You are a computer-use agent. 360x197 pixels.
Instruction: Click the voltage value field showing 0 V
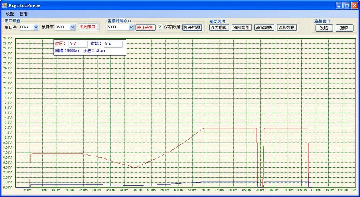pos(78,44)
